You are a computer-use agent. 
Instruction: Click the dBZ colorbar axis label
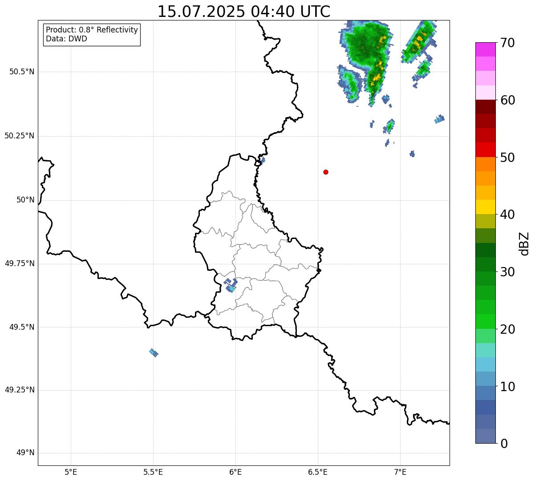coord(524,243)
